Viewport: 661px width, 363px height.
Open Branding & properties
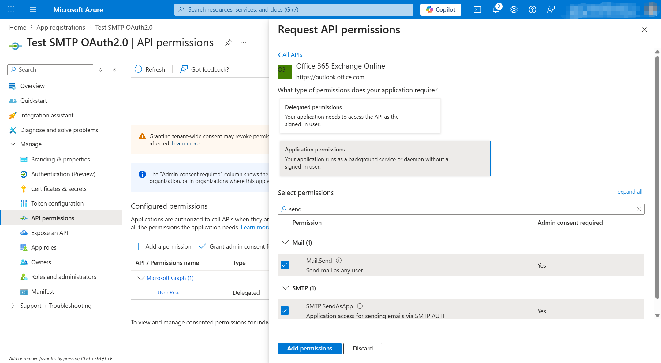(x=61, y=159)
